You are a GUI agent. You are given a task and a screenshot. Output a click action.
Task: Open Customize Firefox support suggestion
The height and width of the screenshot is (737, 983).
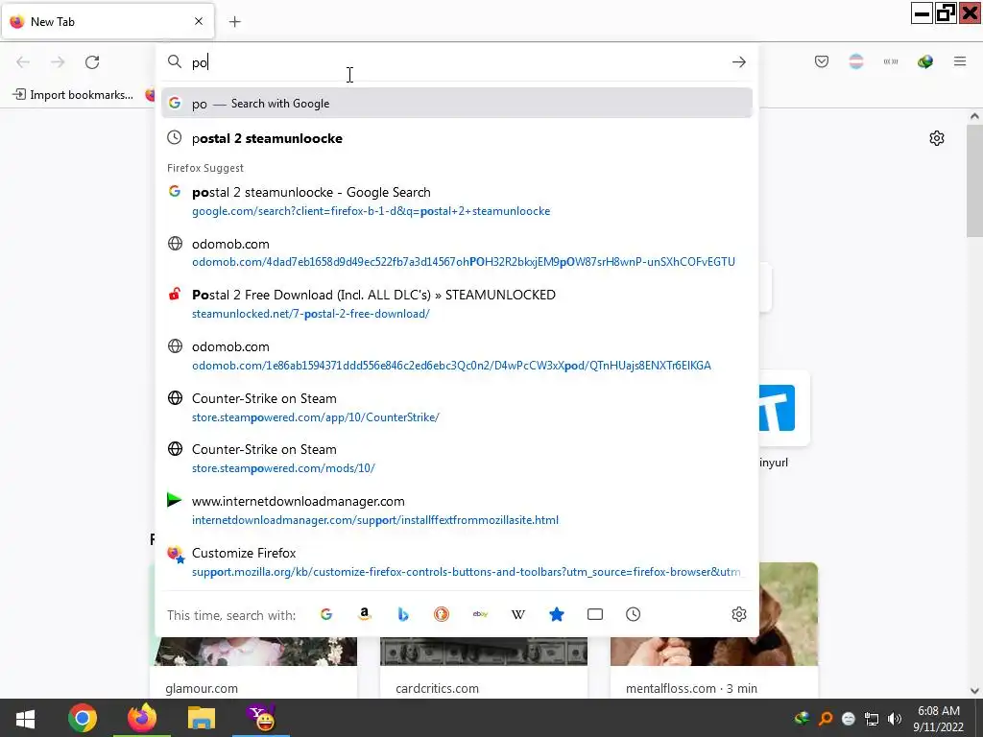tap(456, 562)
